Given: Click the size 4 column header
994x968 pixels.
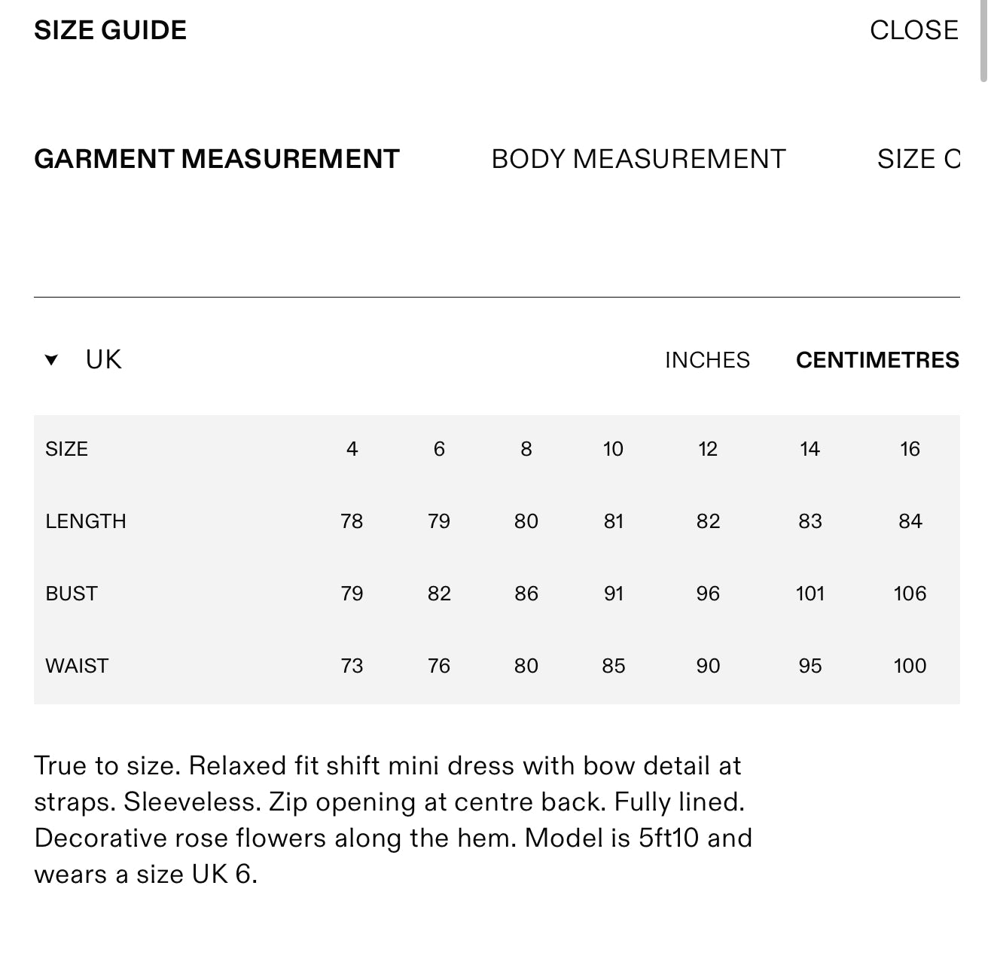Looking at the screenshot, I should tap(352, 449).
